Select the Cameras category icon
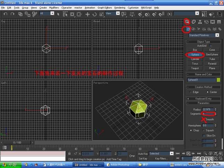 coord(204,29)
